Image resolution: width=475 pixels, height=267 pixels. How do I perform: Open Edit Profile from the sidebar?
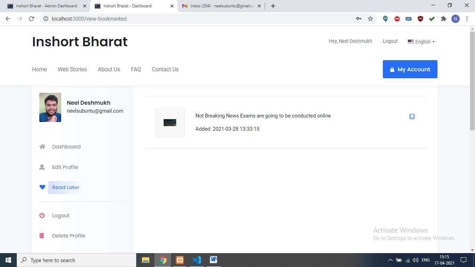point(65,167)
